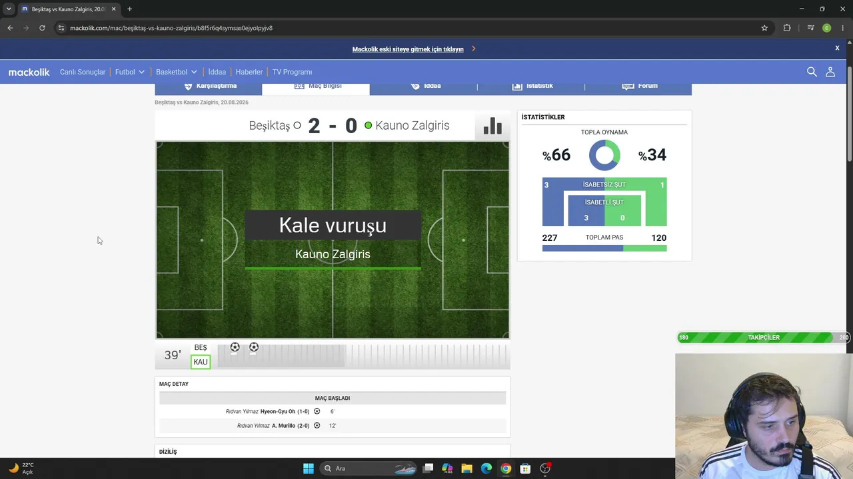This screenshot has width=853, height=479.
Task: Open the Haberler menu item
Action: [x=249, y=72]
